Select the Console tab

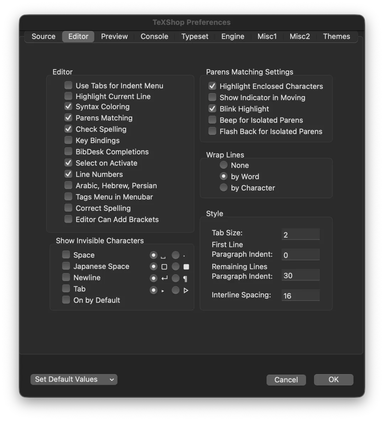154,37
